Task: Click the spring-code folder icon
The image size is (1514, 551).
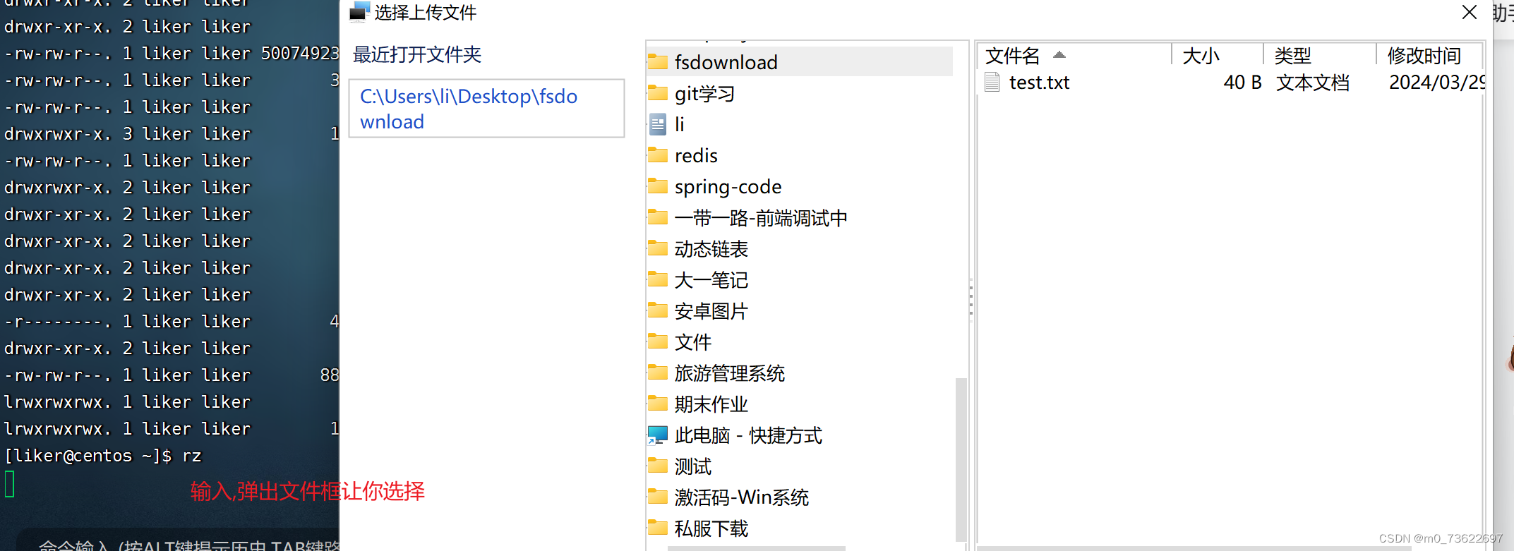Action: tap(658, 186)
